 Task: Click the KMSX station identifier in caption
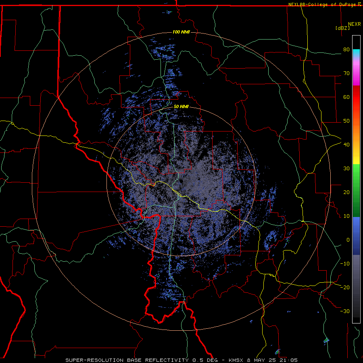pos(237,360)
